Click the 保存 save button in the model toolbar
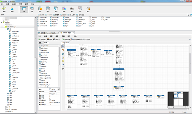Image resolution: width=192 pixels, height=114 pixels. point(50,39)
